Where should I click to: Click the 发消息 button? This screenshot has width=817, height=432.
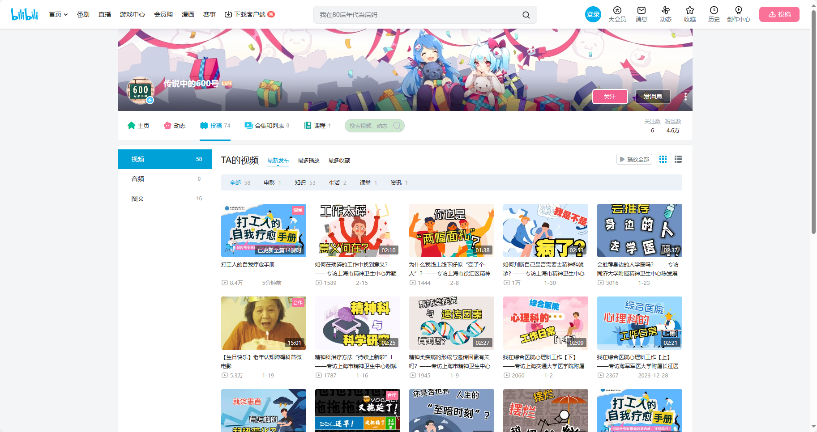[653, 97]
